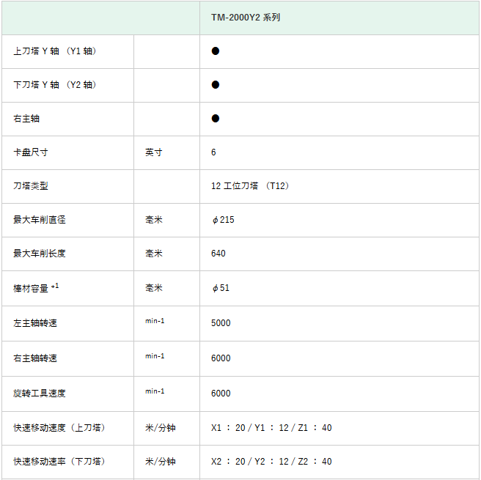The height and width of the screenshot is (480, 481).
Task: Click the bullet dot in 下刀塔 Y 轴 row
Action: coord(216,85)
